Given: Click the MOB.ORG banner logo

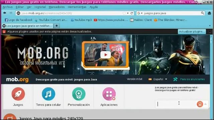Looking at the screenshot, I should [43, 56].
